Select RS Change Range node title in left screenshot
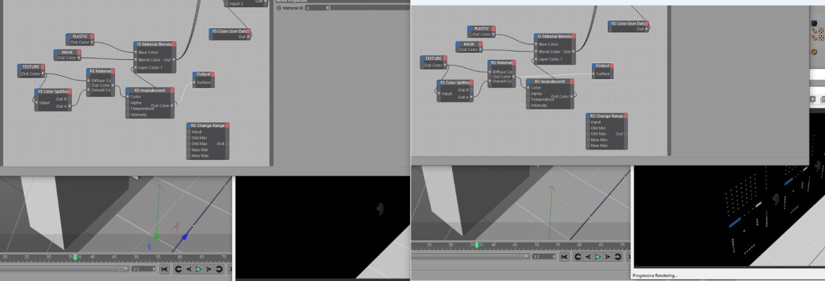The width and height of the screenshot is (825, 281). click(x=208, y=125)
